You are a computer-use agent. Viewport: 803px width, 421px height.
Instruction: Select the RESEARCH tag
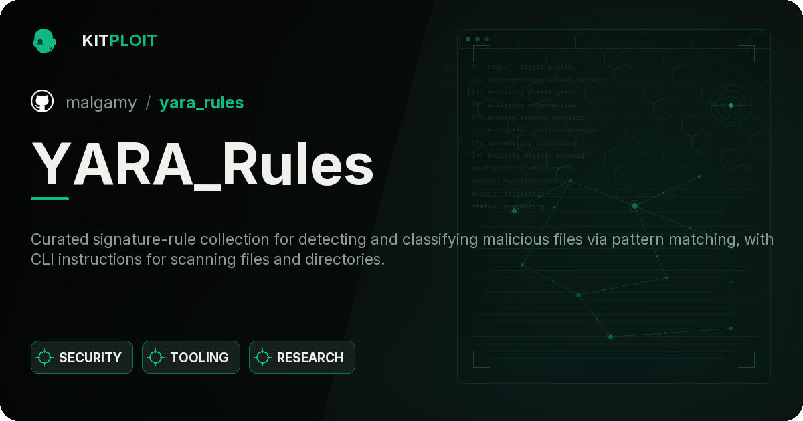click(302, 358)
